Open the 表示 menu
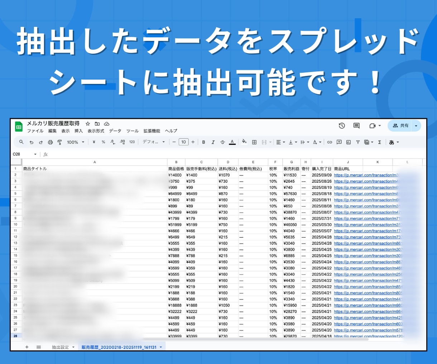This screenshot has width=437, height=364. (66, 131)
